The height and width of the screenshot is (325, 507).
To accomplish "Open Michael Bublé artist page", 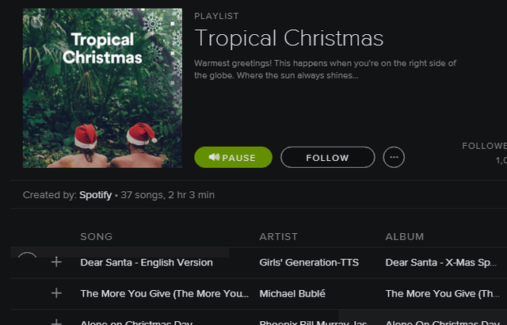I will (292, 293).
